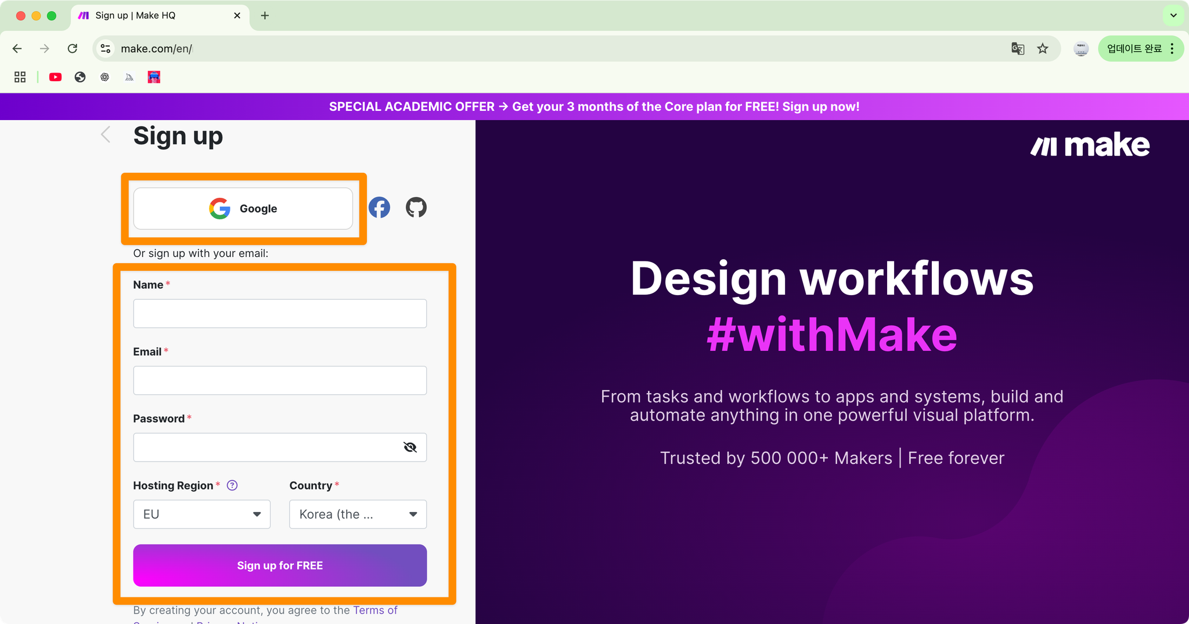Bookmark this page with star icon
The height and width of the screenshot is (624, 1189).
(x=1043, y=49)
